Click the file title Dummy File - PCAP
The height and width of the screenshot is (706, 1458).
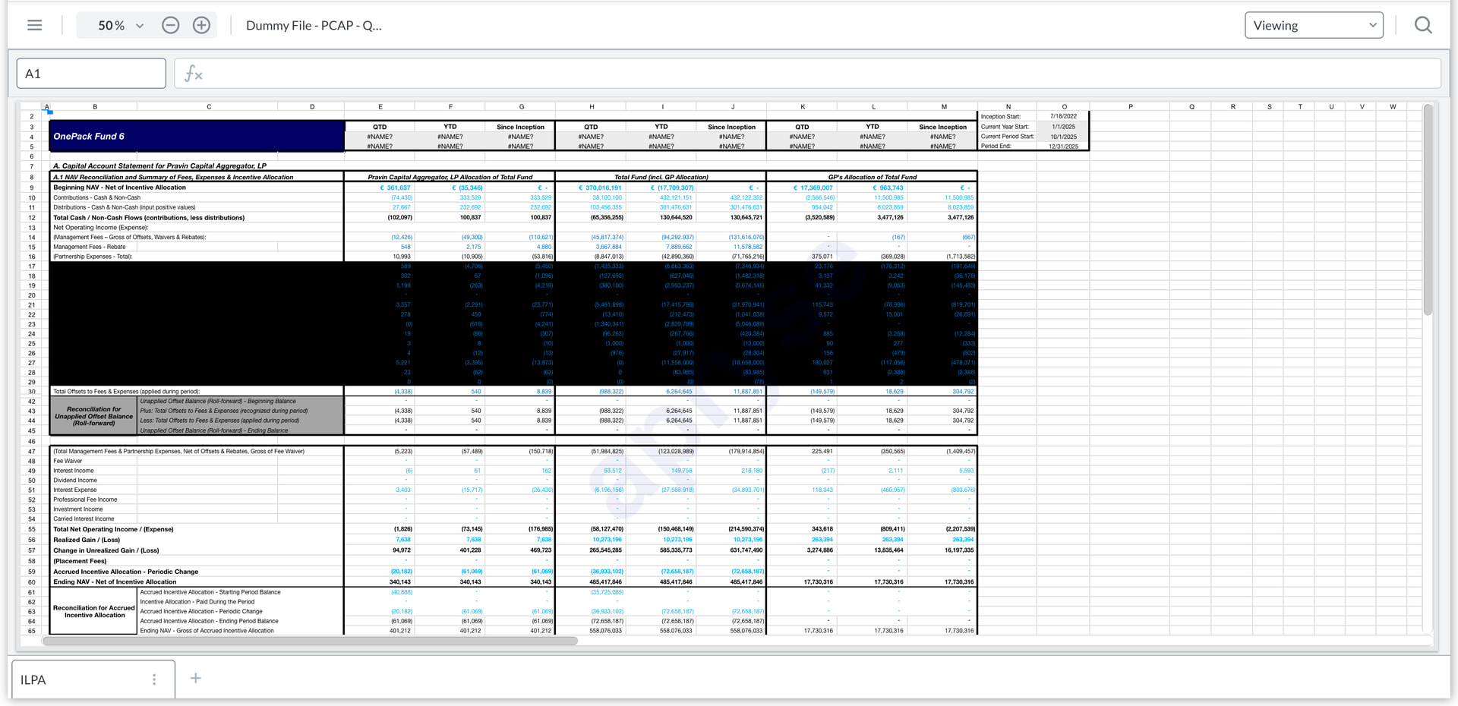click(314, 25)
